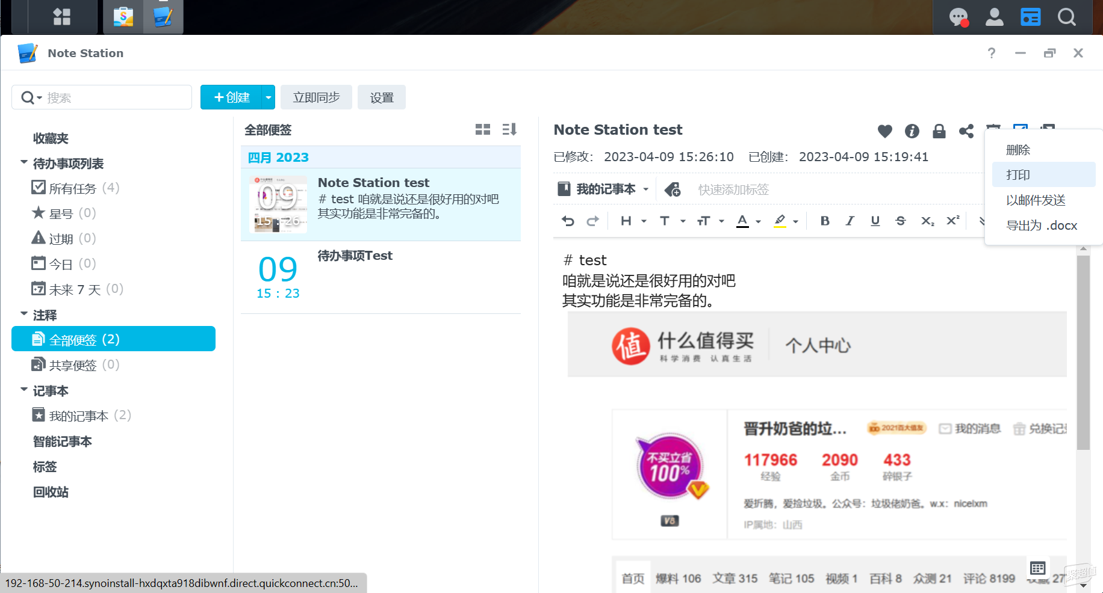1103x593 pixels.
Task: Toggle italic formatting
Action: point(850,221)
